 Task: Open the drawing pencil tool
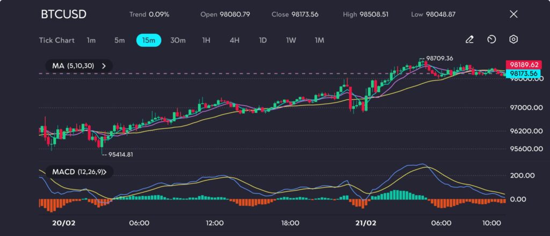tap(469, 40)
